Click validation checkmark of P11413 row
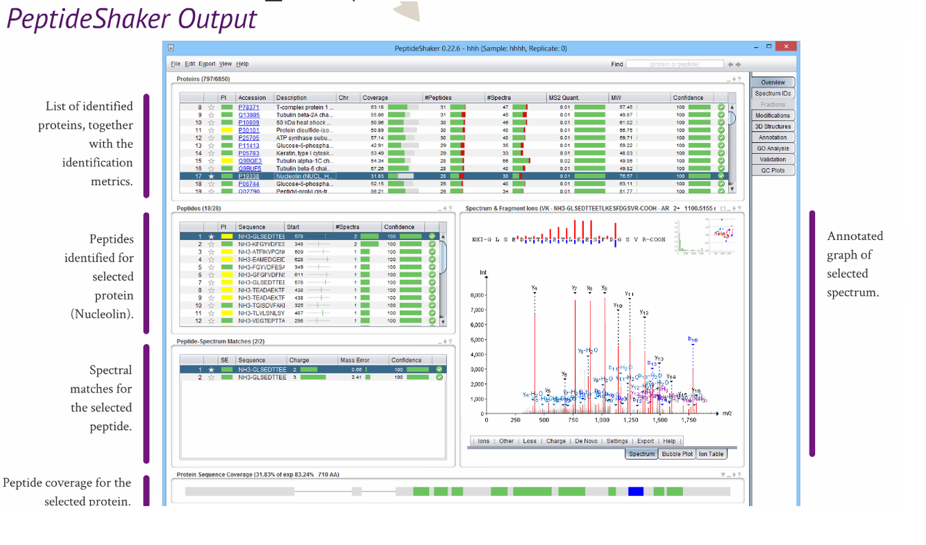Screen dimensions: 926x545 721,146
